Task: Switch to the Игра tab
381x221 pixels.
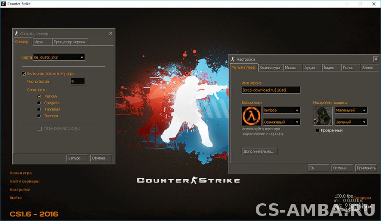Action: [x=42, y=42]
